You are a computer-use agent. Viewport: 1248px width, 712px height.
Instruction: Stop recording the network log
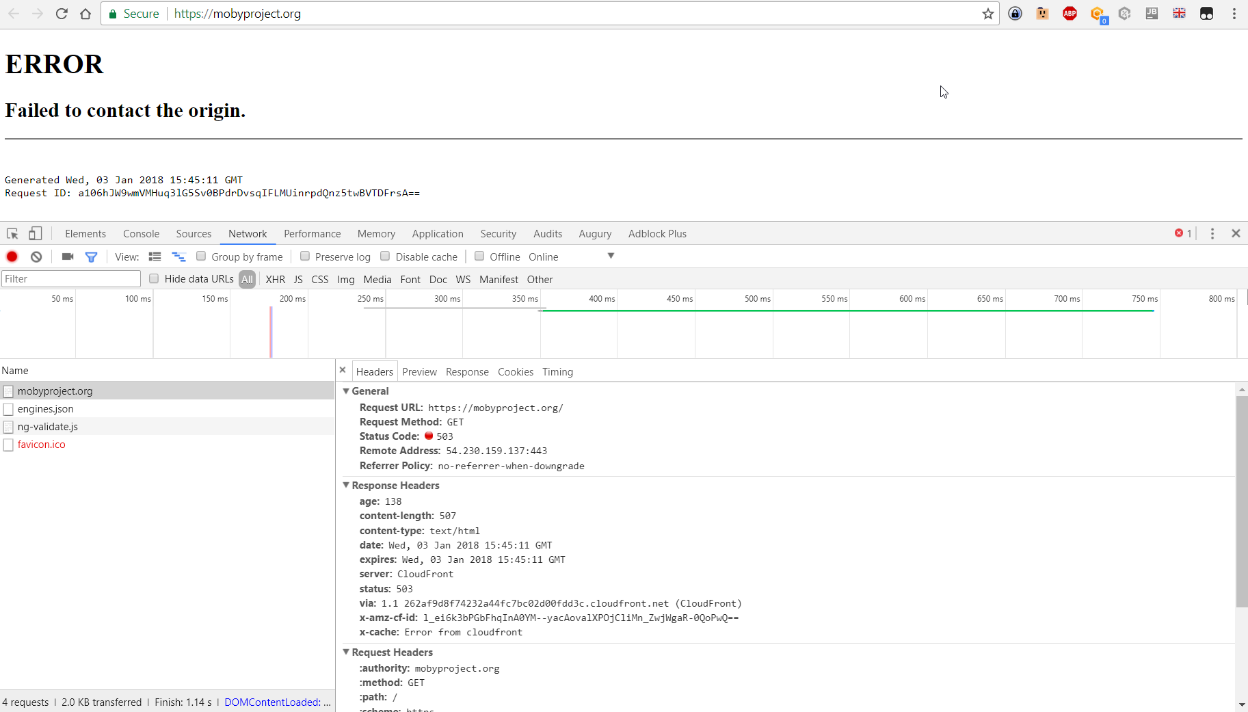(x=12, y=256)
